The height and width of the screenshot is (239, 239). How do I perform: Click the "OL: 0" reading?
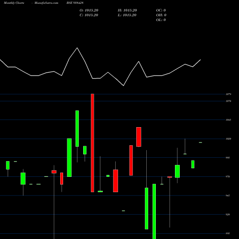pos(161,20)
